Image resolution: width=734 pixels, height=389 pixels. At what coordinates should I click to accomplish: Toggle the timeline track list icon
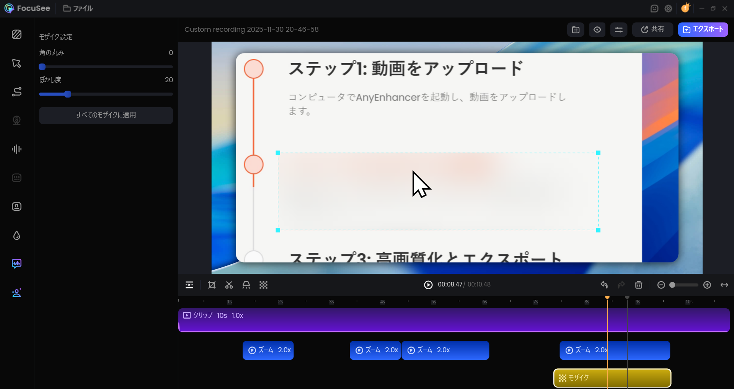(189, 285)
